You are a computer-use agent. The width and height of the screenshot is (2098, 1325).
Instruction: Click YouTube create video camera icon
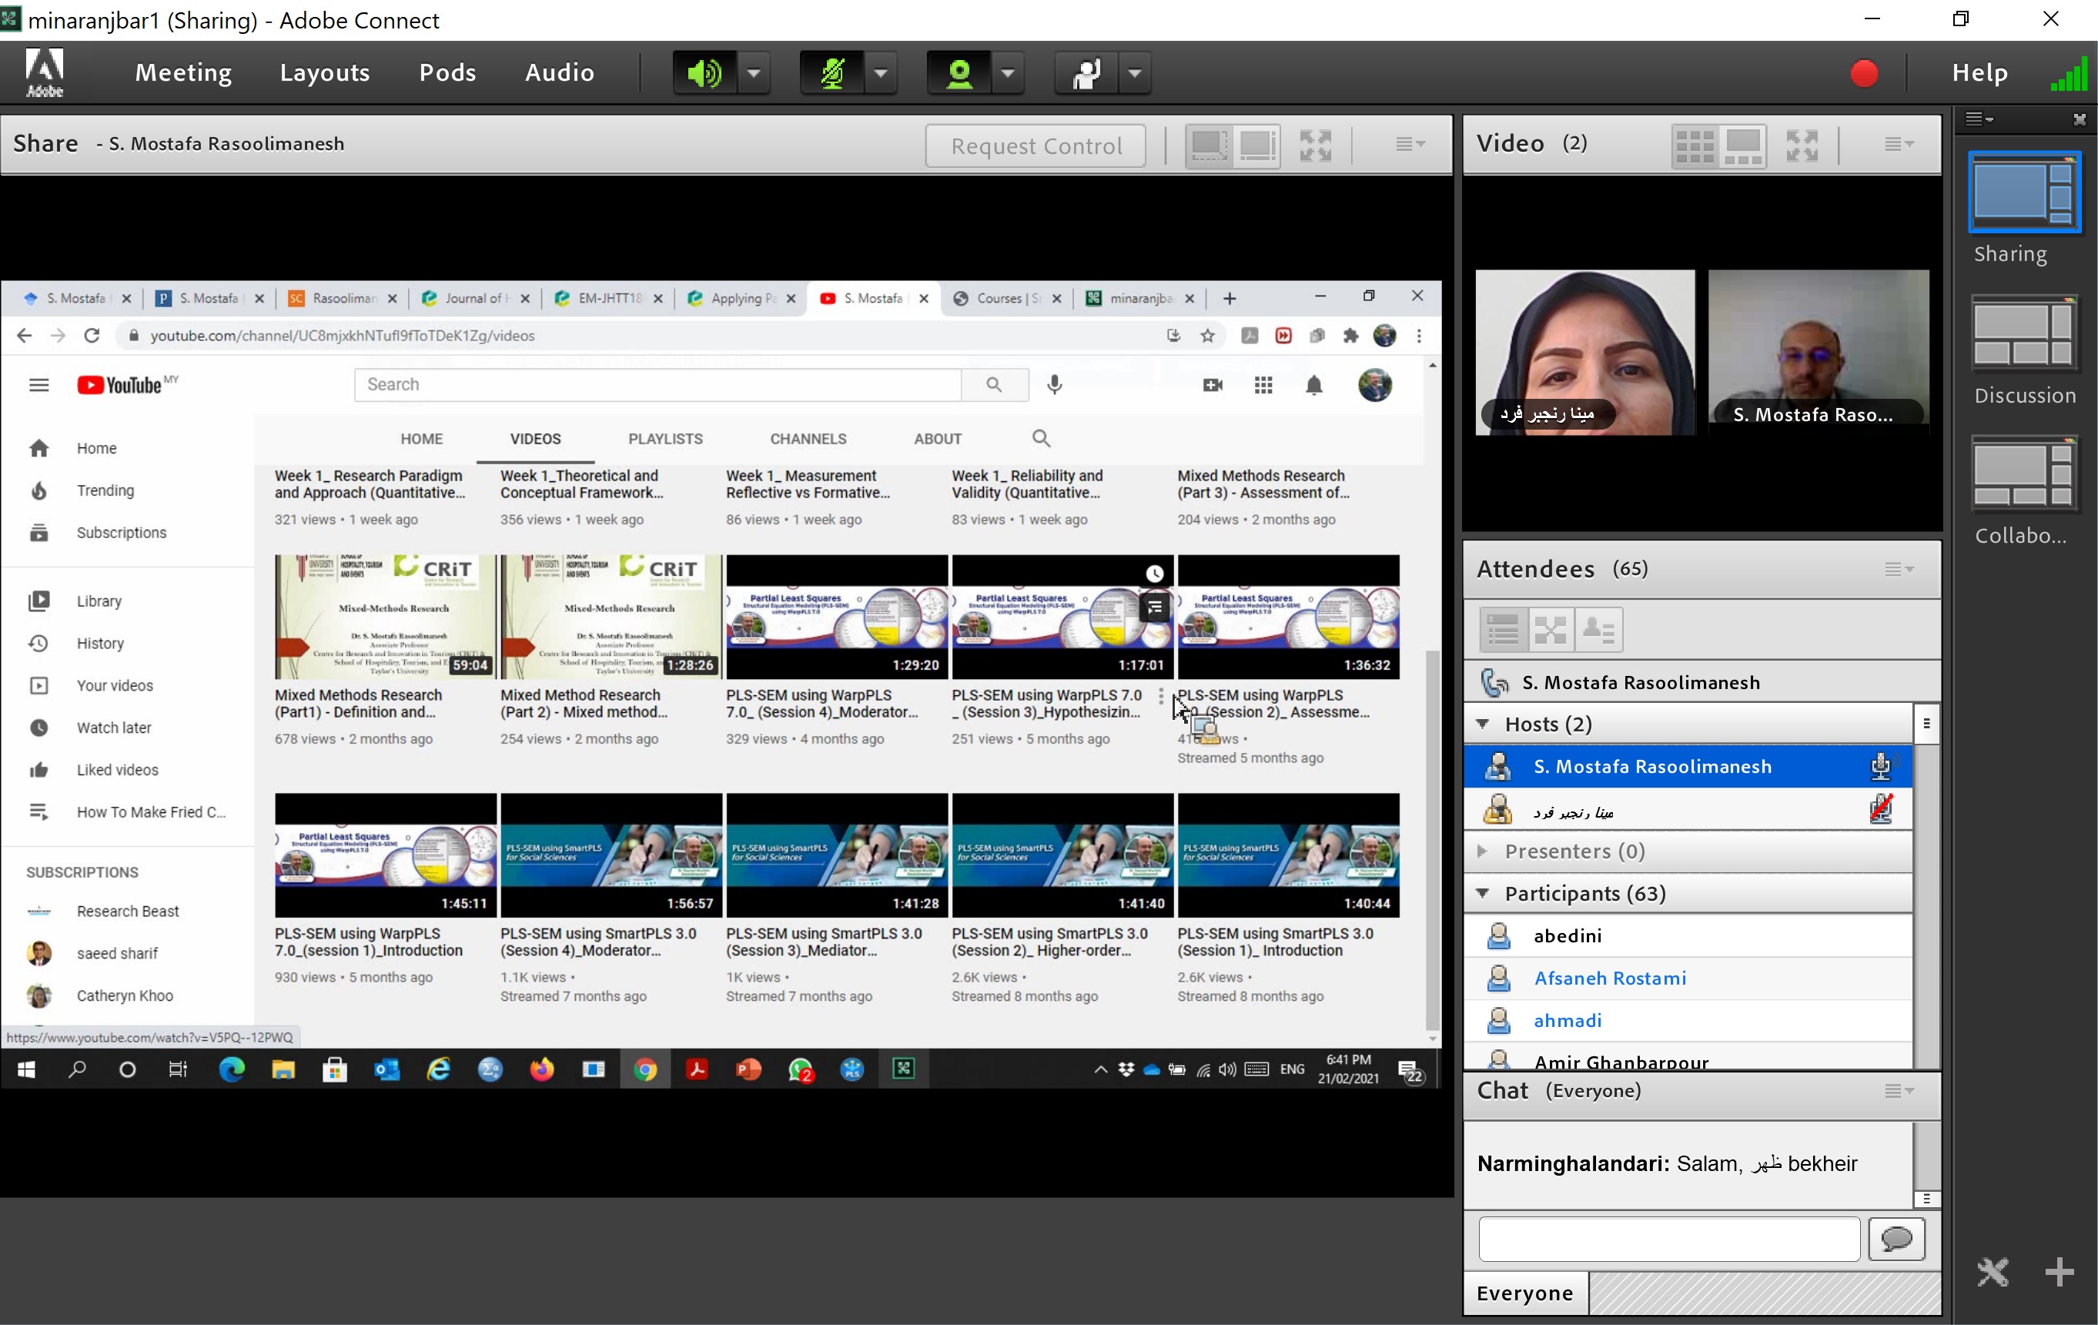[x=1213, y=384]
